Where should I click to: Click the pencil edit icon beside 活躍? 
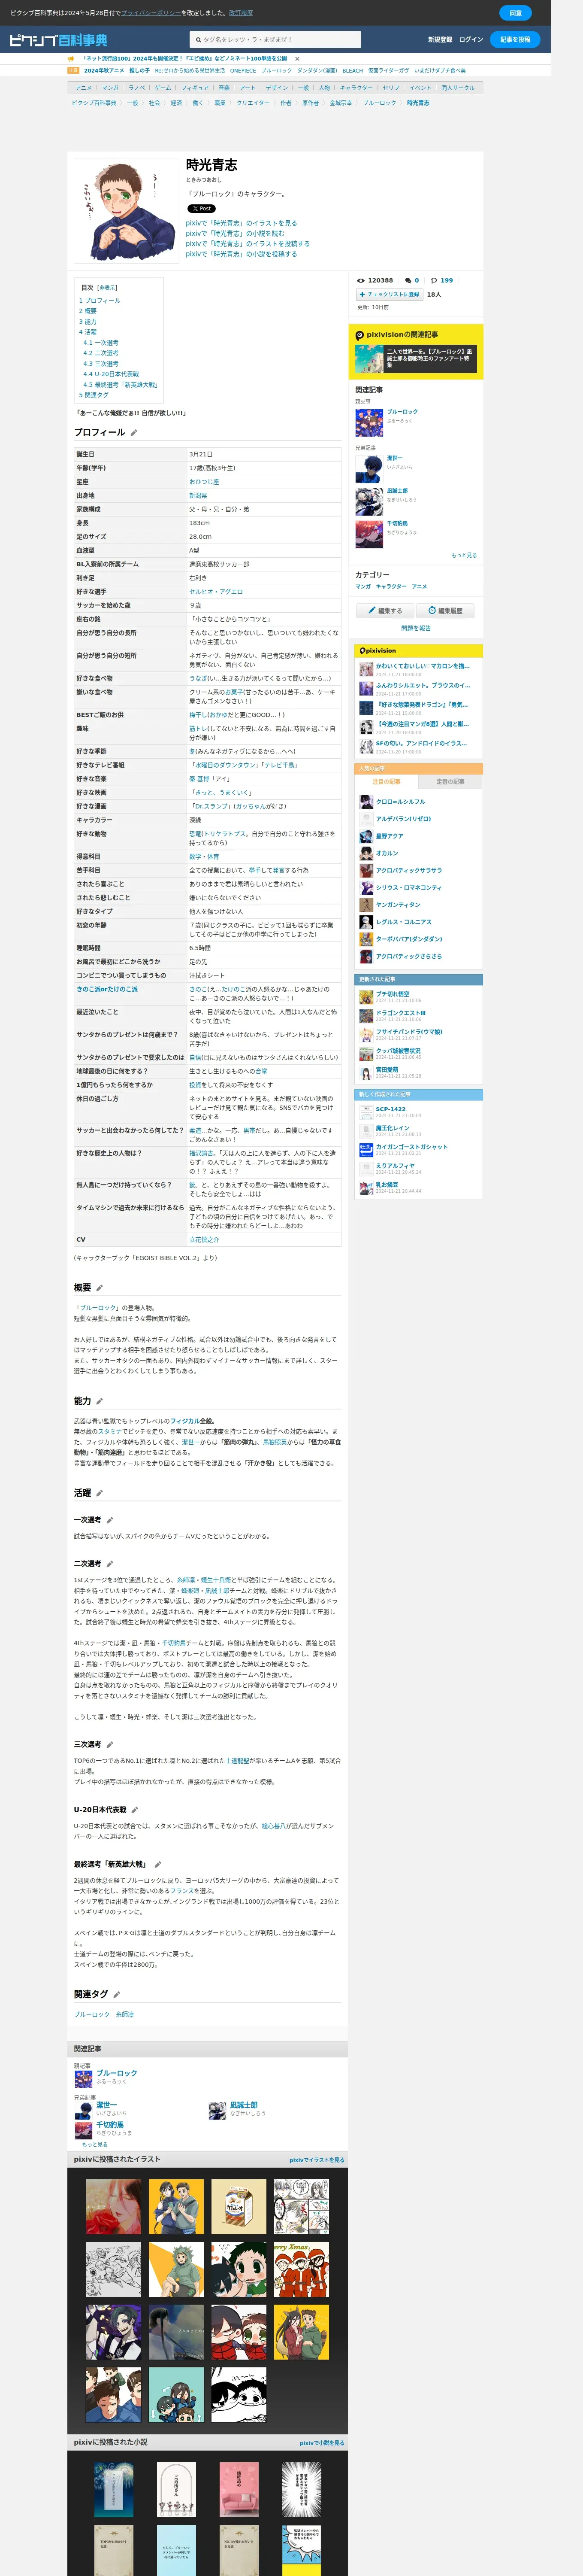tap(99, 1493)
